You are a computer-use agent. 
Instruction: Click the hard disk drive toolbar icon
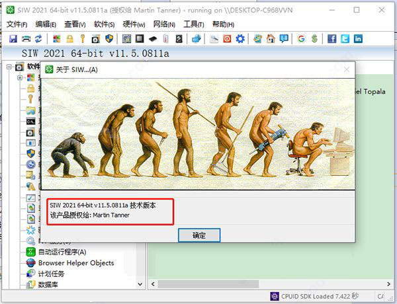[x=179, y=39]
